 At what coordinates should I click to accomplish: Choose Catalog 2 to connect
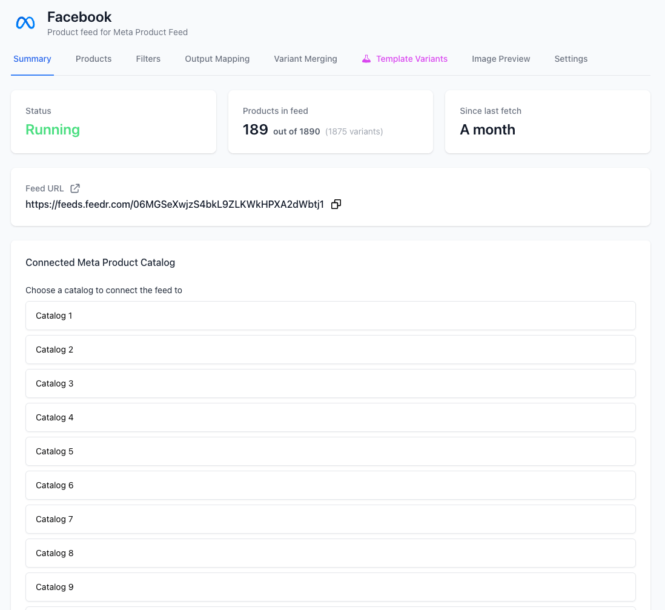pos(330,350)
